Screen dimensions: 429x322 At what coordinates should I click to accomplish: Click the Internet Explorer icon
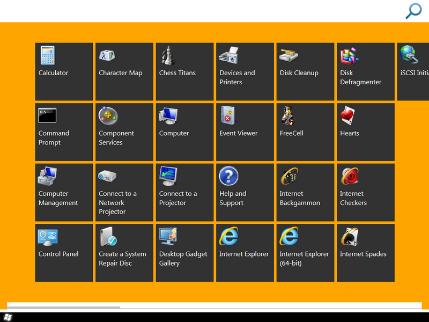coord(229,236)
